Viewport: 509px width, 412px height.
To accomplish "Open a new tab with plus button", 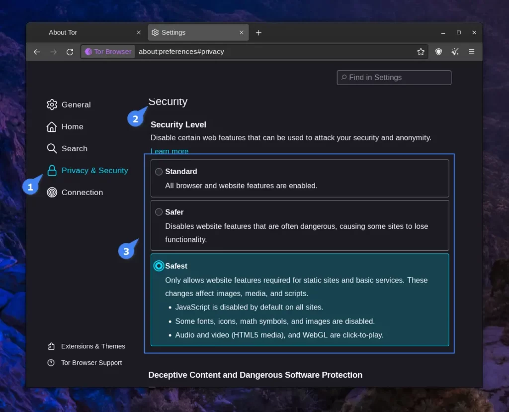I will tap(258, 32).
